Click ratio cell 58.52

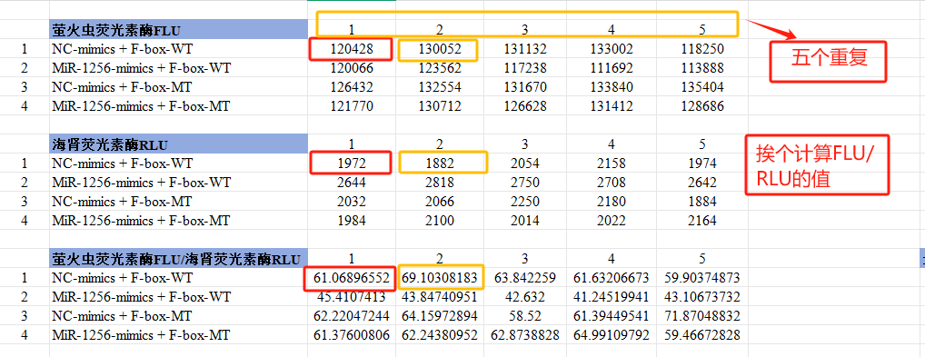pos(525,316)
